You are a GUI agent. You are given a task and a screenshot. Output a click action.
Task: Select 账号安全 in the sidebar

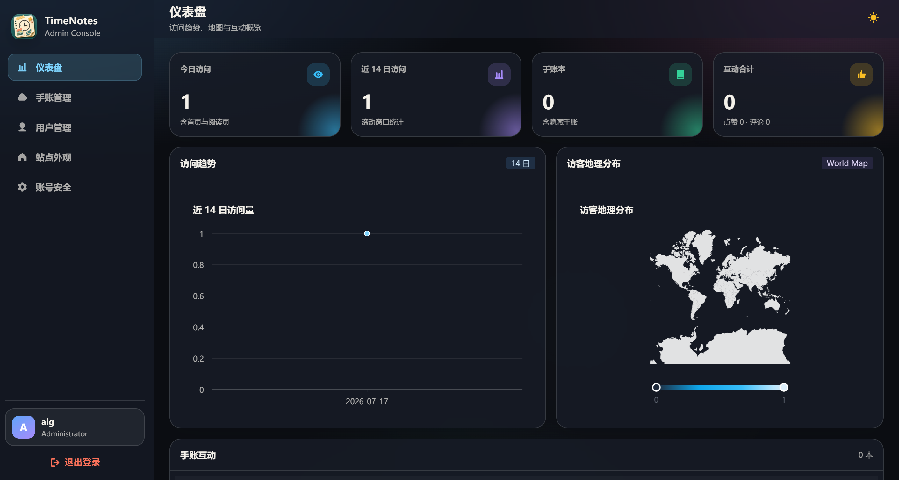(75, 187)
